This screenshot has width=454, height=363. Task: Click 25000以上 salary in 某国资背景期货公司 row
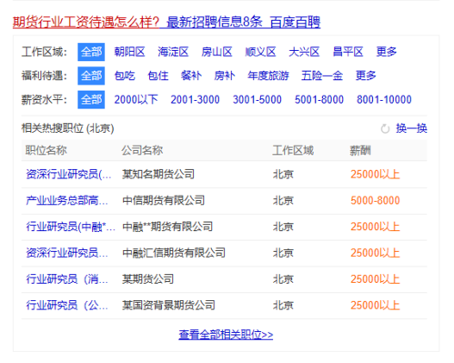375,305
